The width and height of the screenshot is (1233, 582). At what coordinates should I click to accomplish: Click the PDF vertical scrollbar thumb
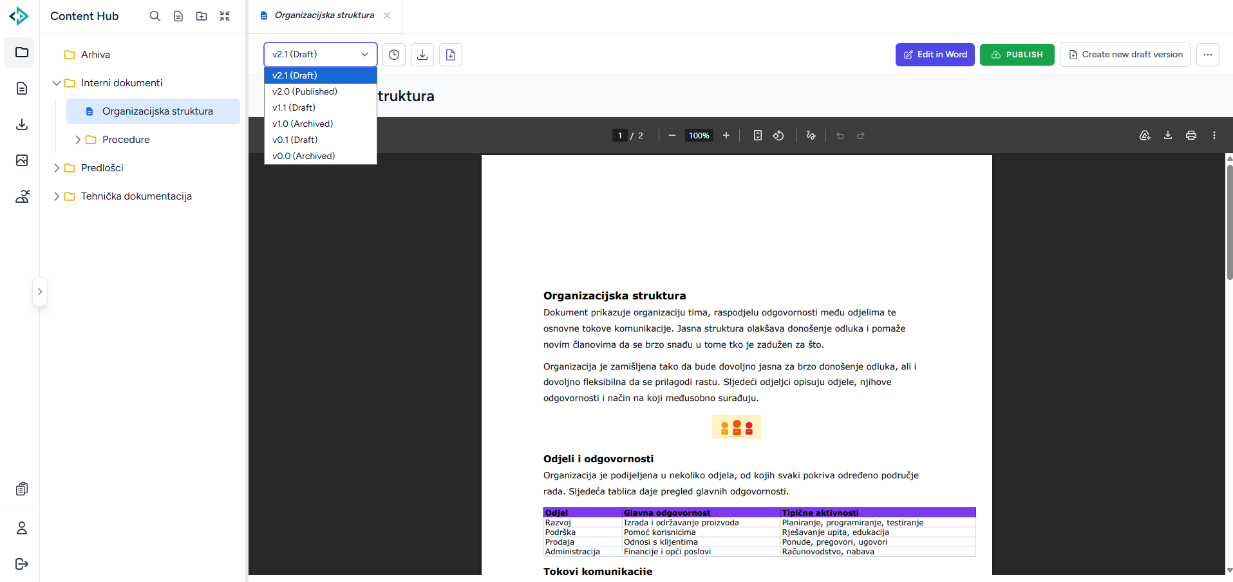pyautogui.click(x=1230, y=222)
